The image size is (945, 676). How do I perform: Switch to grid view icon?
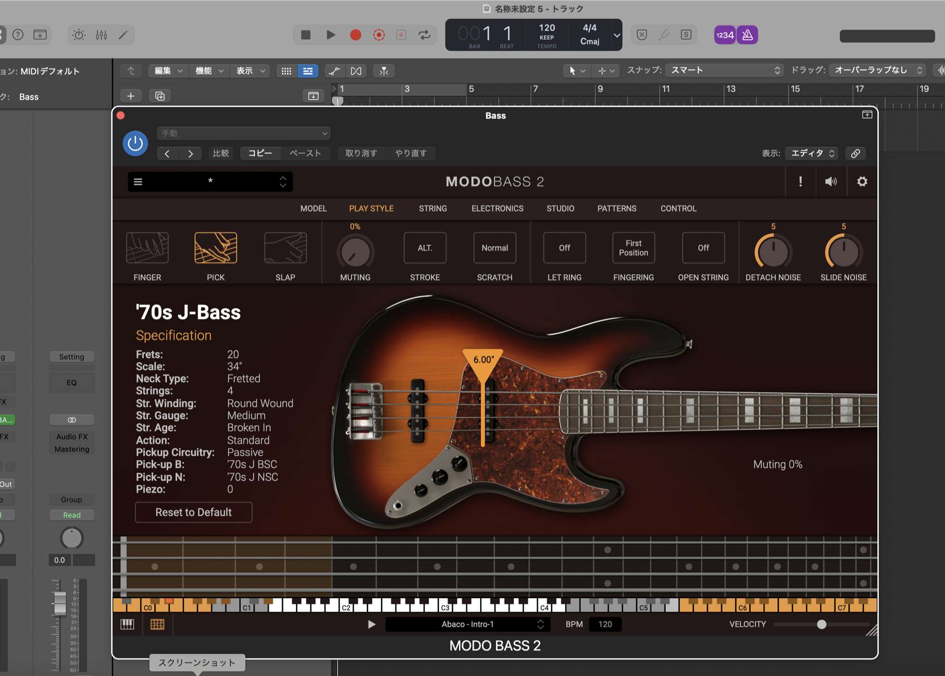click(x=286, y=71)
